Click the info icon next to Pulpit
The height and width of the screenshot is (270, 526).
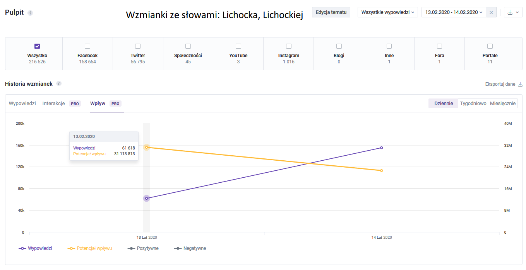30,13
